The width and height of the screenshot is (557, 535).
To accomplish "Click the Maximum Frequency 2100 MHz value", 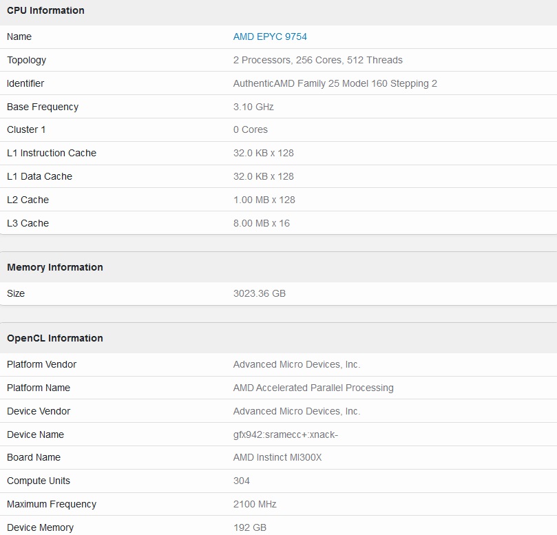I will pos(255,505).
